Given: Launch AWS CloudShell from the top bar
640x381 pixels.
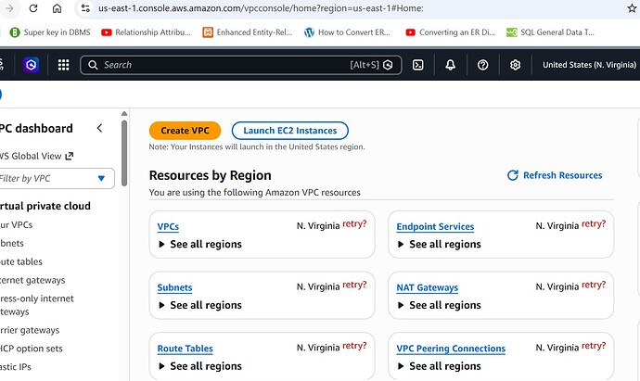Looking at the screenshot, I should (418, 65).
